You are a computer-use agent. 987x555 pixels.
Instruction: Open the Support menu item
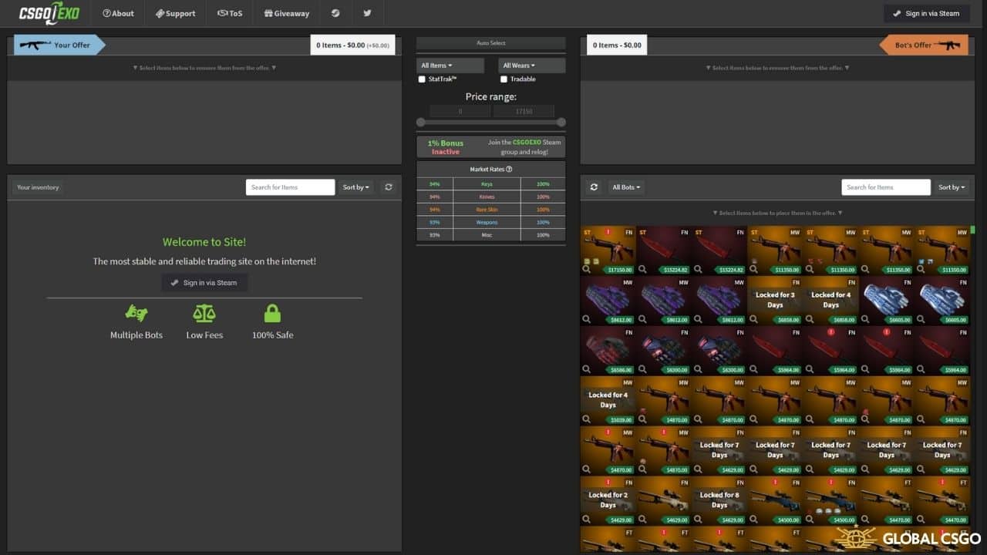tap(176, 13)
